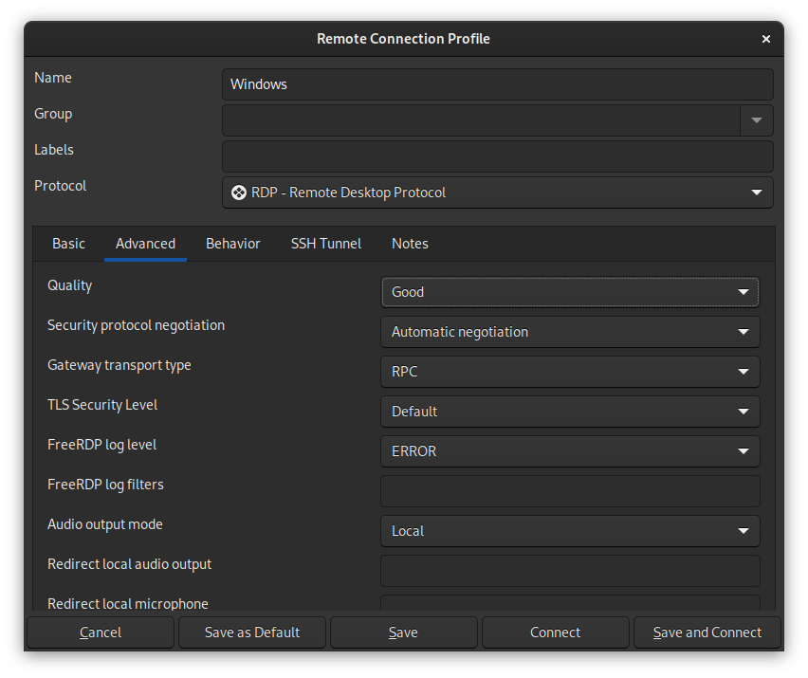Select the Advanced tab
This screenshot has width=808, height=678.
[x=145, y=244]
